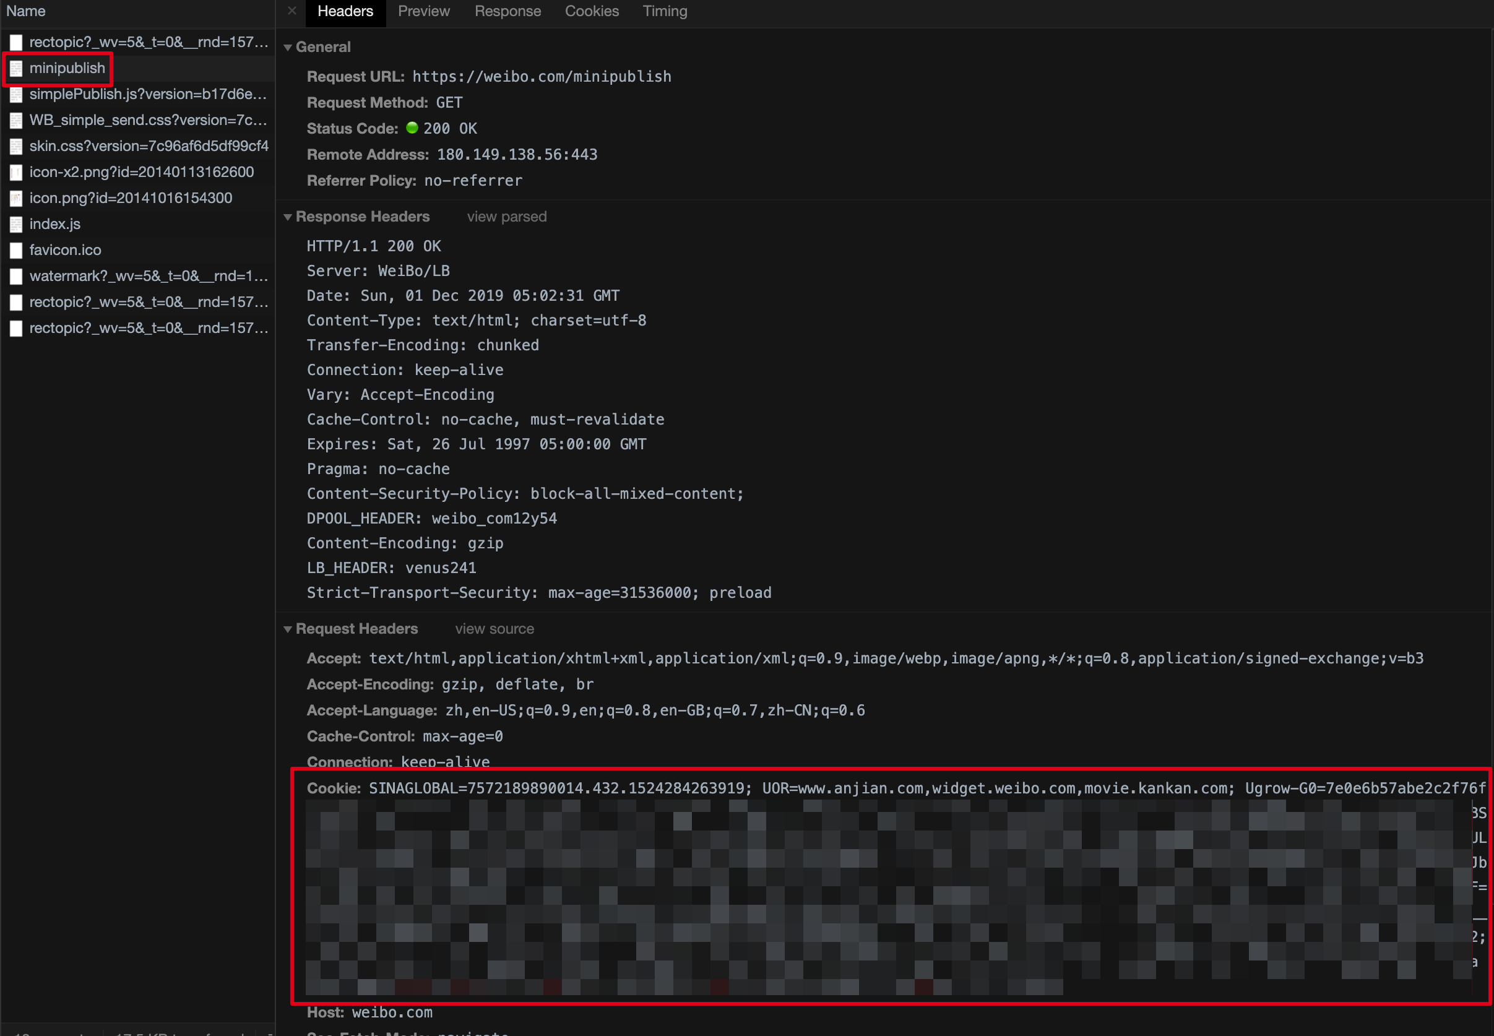Click the Content-Type text/html header line
1494x1036 pixels.
[477, 320]
